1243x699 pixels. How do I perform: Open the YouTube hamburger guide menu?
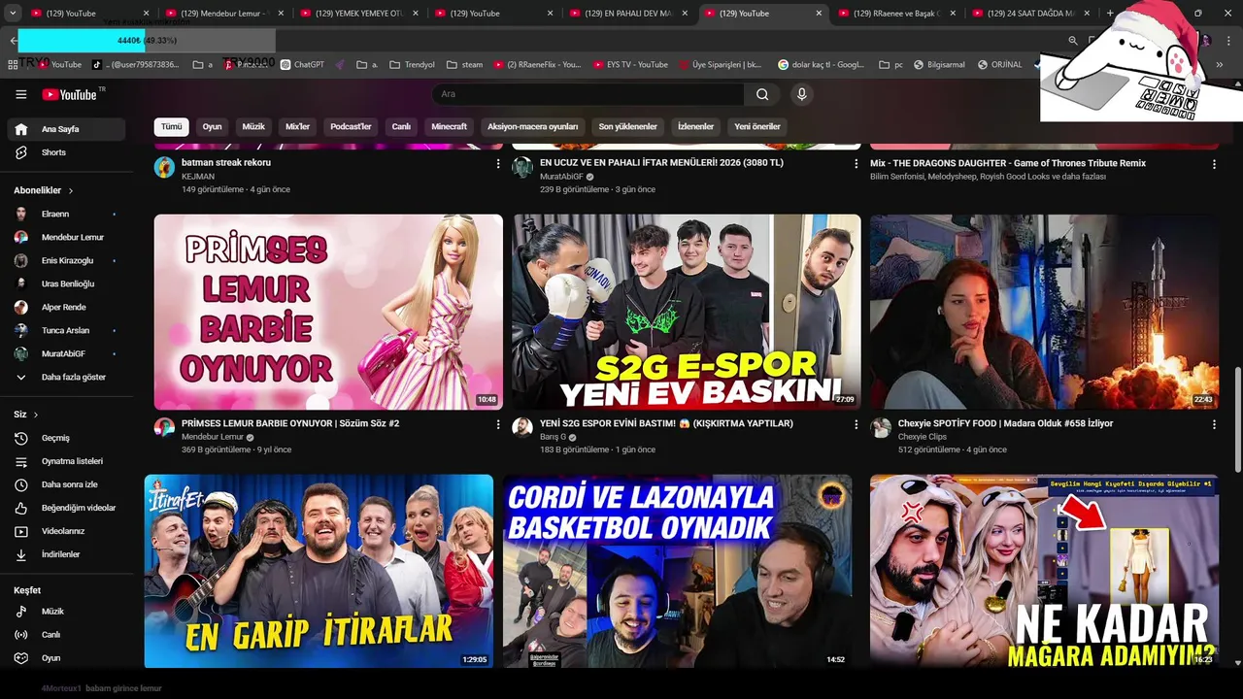[x=20, y=94]
